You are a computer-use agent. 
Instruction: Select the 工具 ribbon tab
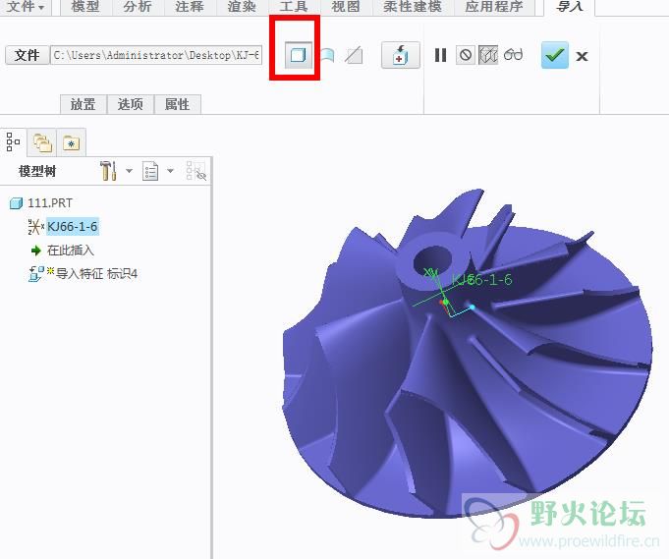(x=294, y=7)
